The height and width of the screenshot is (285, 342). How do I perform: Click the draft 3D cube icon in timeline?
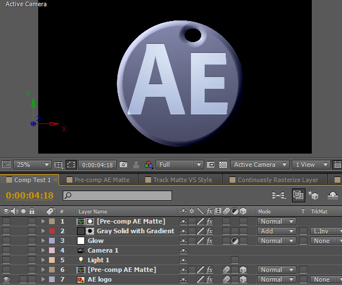313,196
